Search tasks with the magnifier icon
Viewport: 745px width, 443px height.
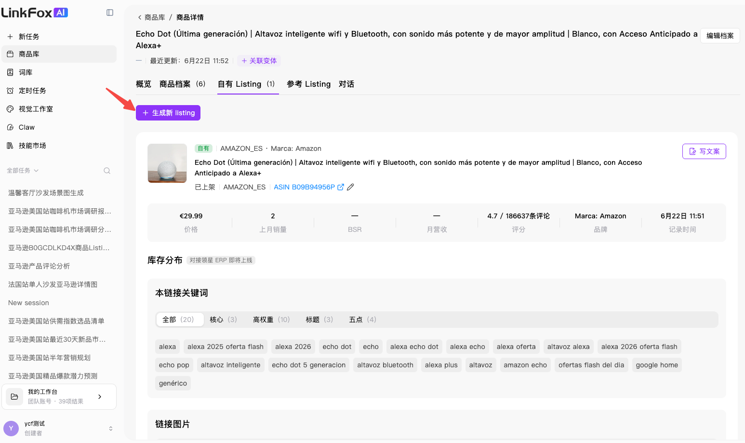tap(107, 171)
